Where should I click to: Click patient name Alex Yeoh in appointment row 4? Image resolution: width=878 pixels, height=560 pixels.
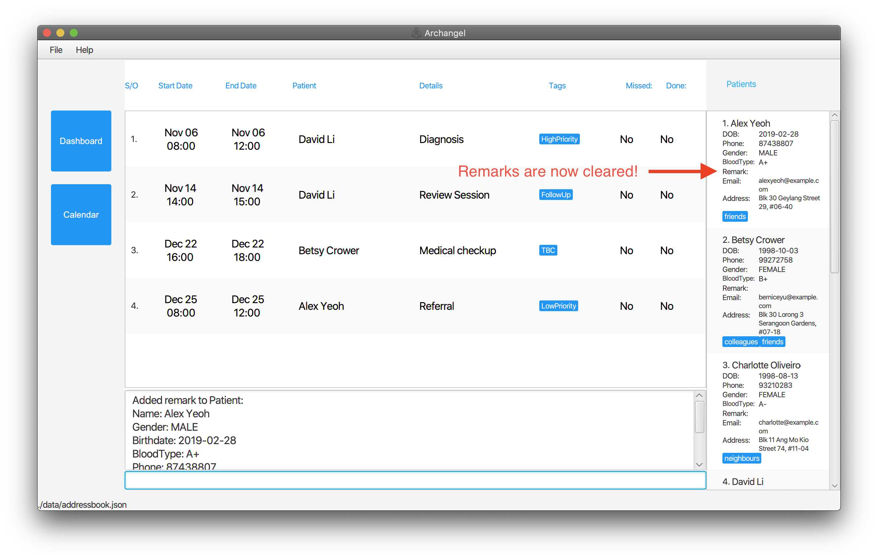[321, 306]
